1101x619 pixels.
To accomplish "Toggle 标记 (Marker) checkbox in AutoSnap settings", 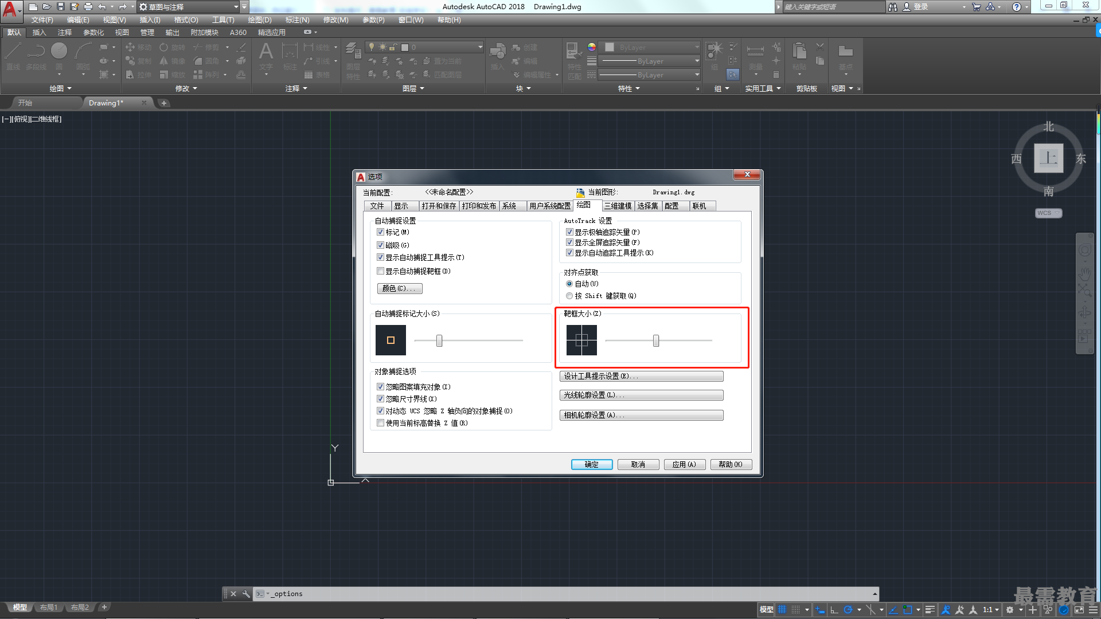I will (x=381, y=232).
